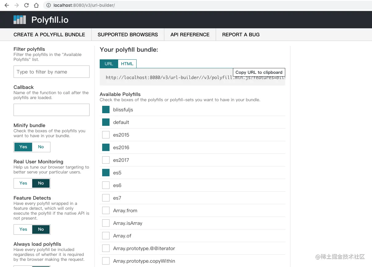Check the Array.from polyfill
372x267 pixels.
click(x=106, y=211)
